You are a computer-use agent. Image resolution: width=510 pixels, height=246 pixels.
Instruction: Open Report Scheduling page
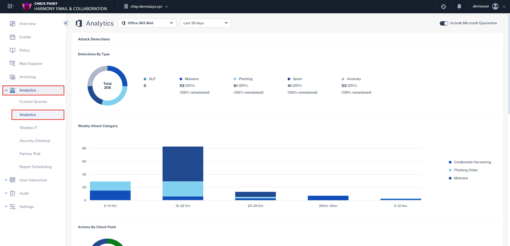tap(36, 167)
